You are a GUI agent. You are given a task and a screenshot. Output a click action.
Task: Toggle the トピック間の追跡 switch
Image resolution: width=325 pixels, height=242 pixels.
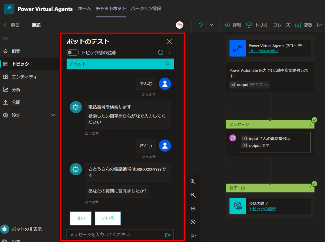tap(73, 52)
